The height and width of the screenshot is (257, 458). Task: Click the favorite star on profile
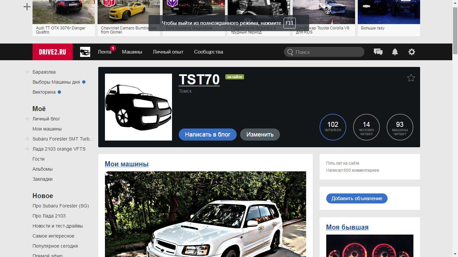(411, 78)
